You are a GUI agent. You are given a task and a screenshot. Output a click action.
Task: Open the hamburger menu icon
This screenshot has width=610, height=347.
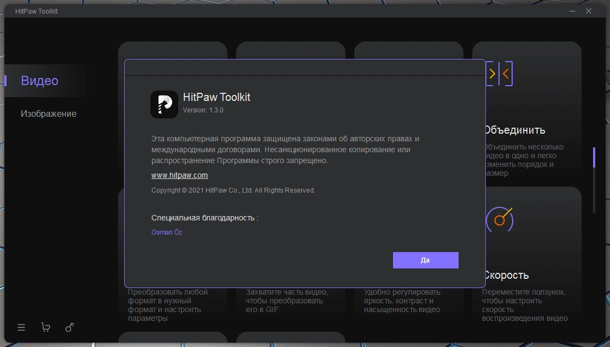pyautogui.click(x=21, y=327)
